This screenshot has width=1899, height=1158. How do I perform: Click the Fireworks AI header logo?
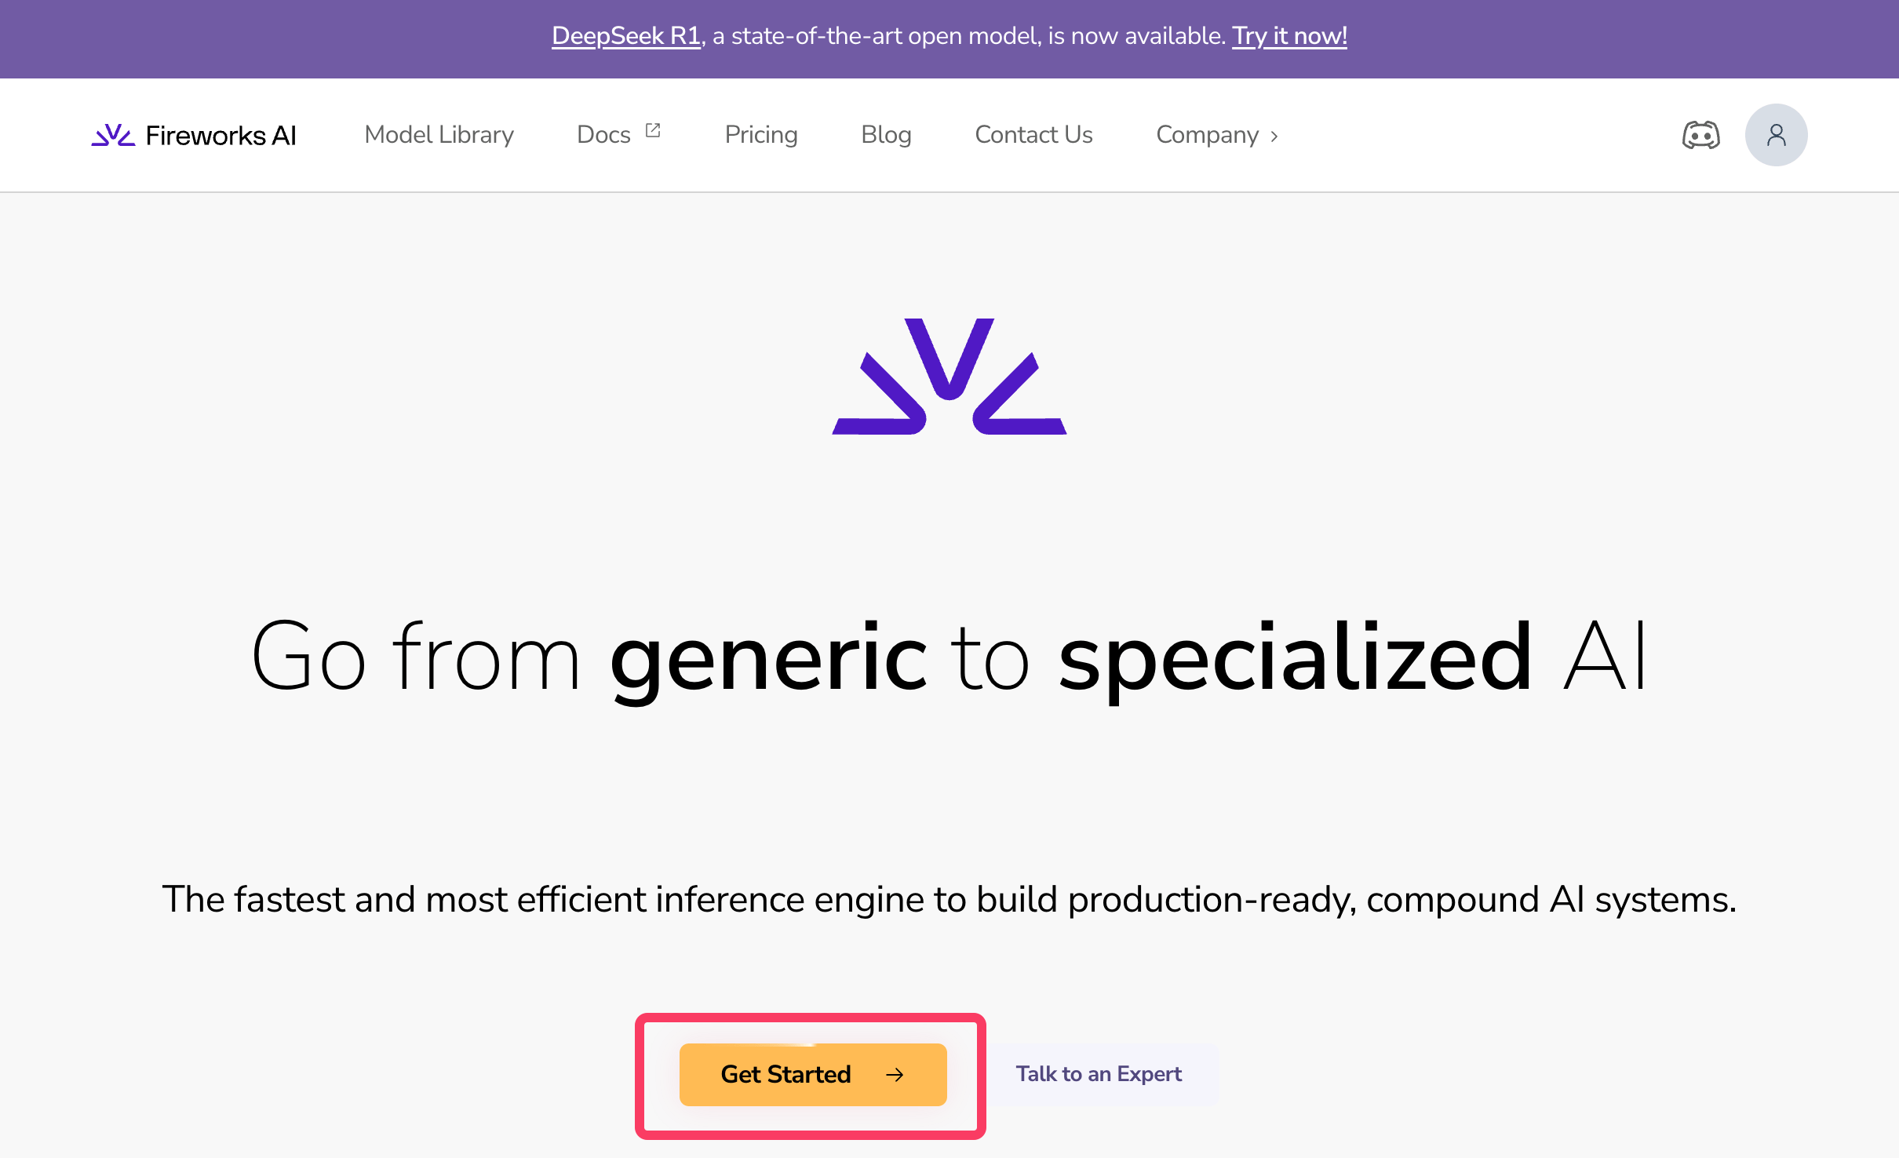113,135
